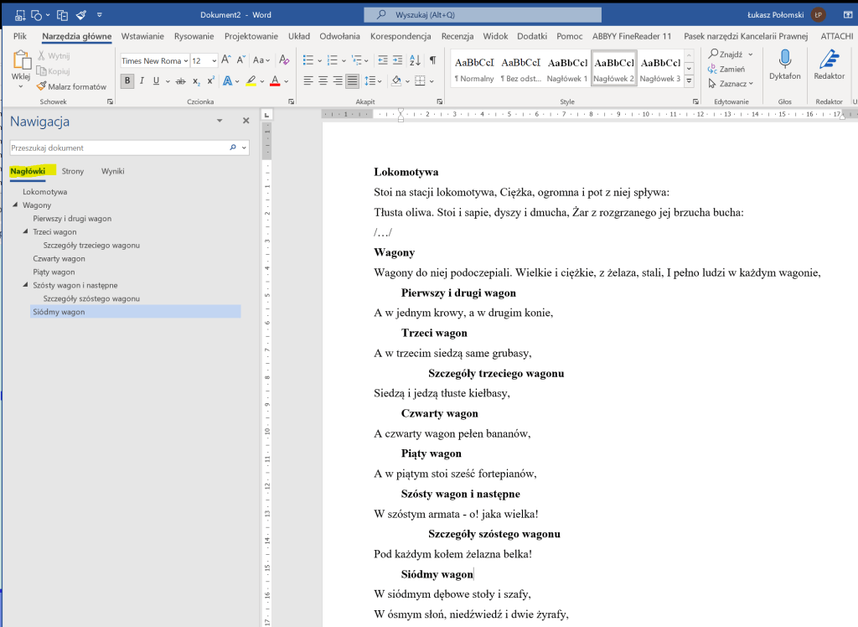Show paragraph marks with the pilcrow icon

pos(432,60)
